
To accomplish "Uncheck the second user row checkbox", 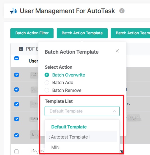I will 17,89.
